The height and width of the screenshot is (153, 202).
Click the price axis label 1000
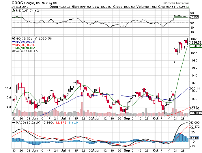194,53
